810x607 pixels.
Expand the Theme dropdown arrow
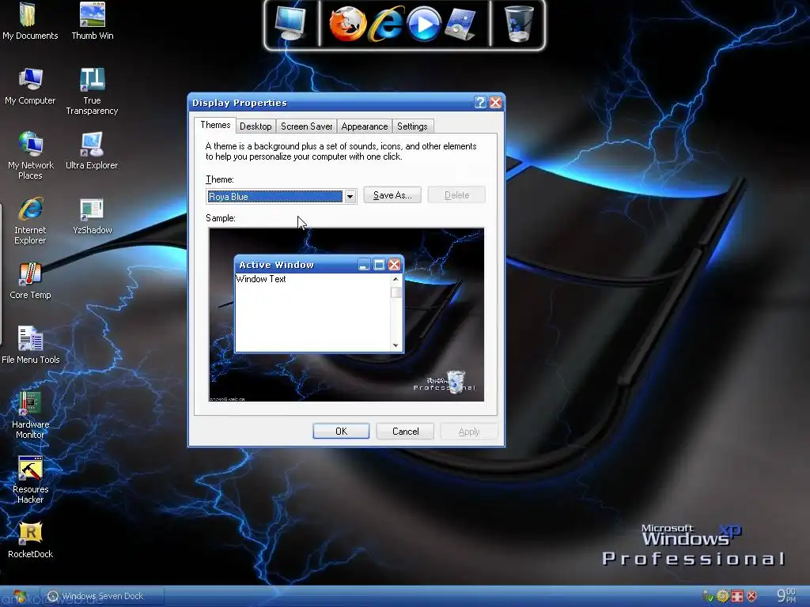[350, 196]
